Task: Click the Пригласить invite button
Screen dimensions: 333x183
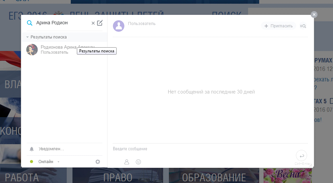Action: click(278, 26)
